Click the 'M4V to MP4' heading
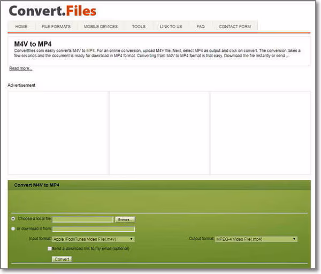Viewport: 321px width, 274px height. click(33, 44)
